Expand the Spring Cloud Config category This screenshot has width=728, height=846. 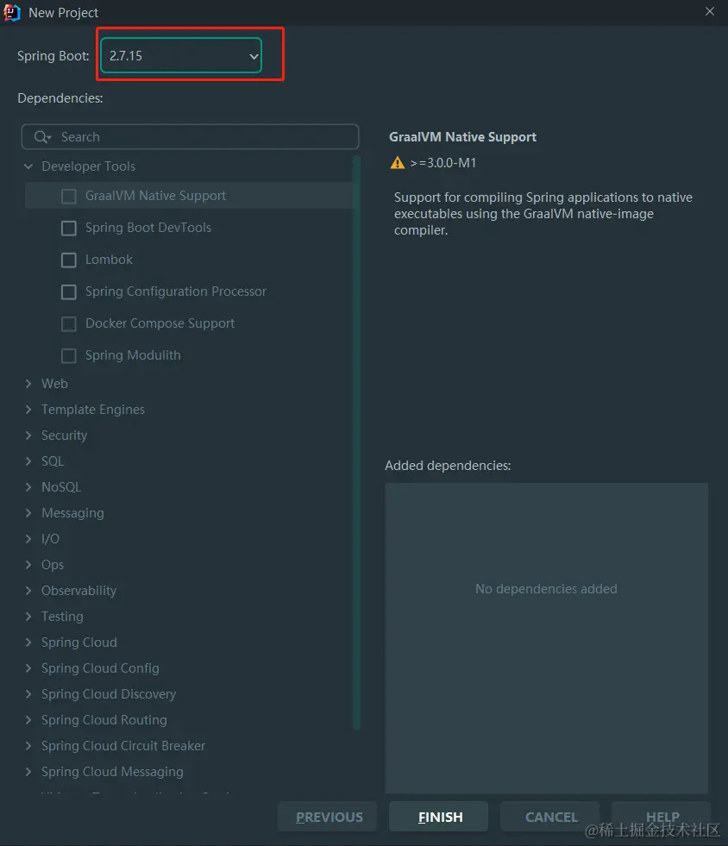click(x=28, y=668)
